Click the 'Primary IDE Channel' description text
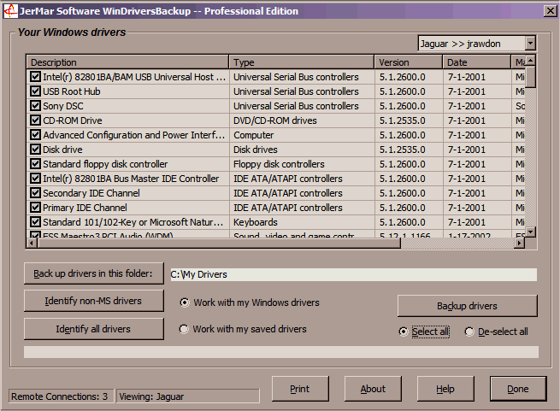The width and height of the screenshot is (560, 411). [x=85, y=208]
